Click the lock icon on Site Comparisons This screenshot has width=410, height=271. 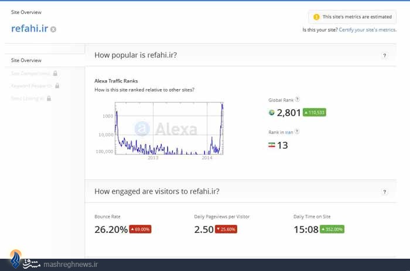[x=55, y=73]
